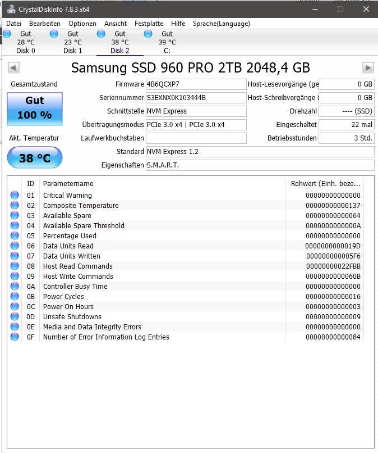This screenshot has height=453, width=378.
Task: Click the Power On Hours status orb
Action: point(15,306)
